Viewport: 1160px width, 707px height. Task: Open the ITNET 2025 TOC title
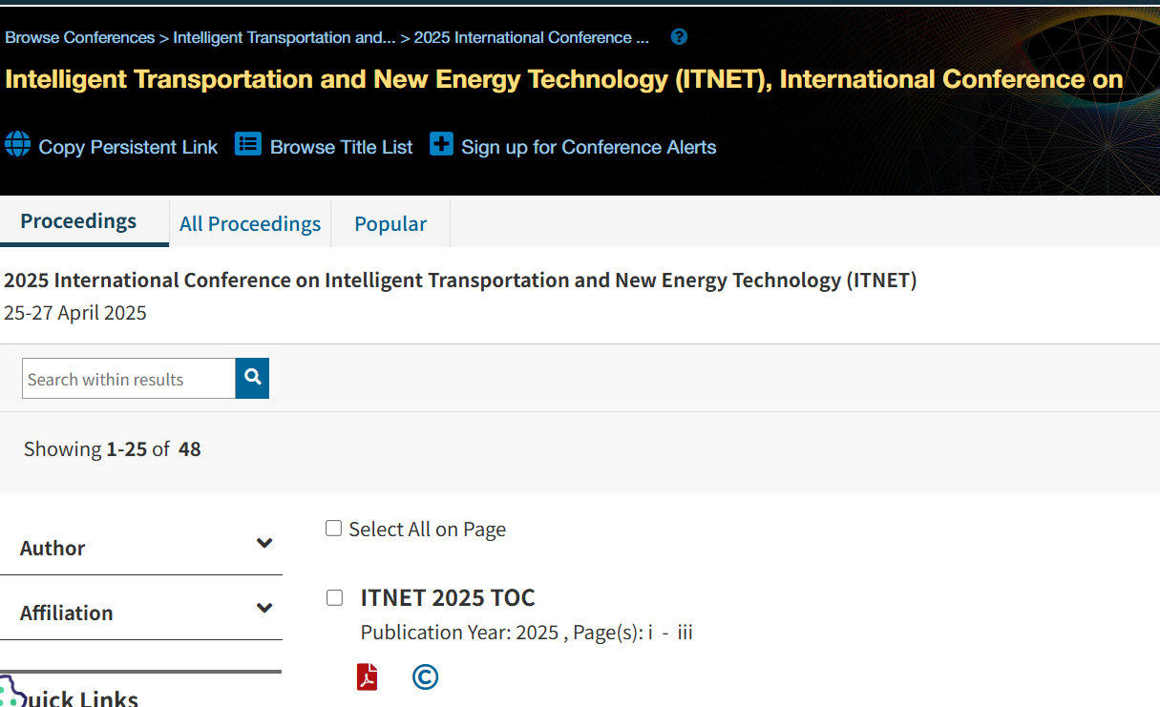[448, 598]
